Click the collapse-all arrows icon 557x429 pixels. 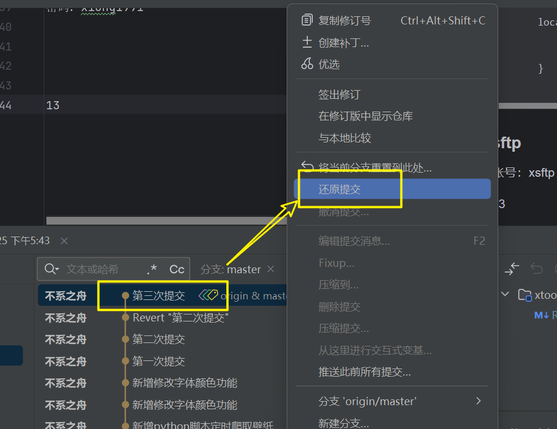tap(512, 269)
